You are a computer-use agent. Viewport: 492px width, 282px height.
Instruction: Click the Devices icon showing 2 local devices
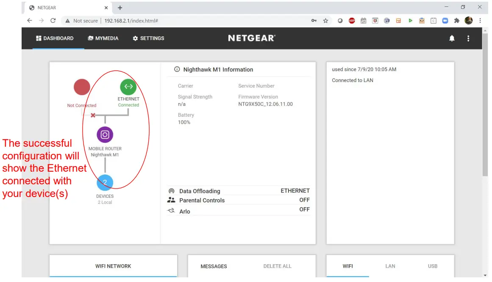(x=105, y=182)
